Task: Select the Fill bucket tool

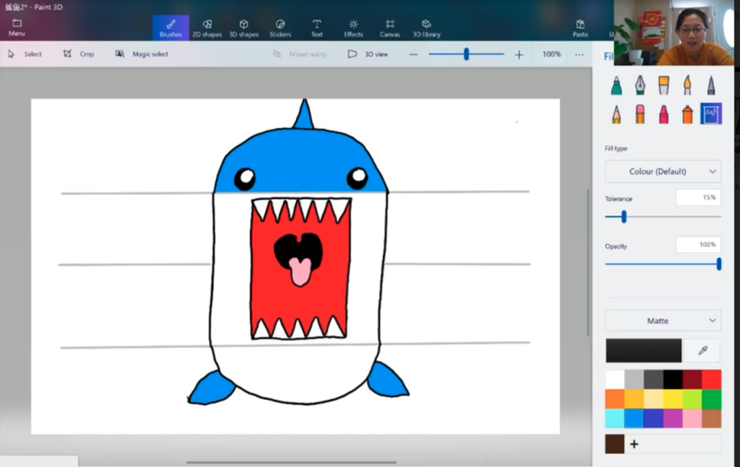Action: click(x=711, y=114)
